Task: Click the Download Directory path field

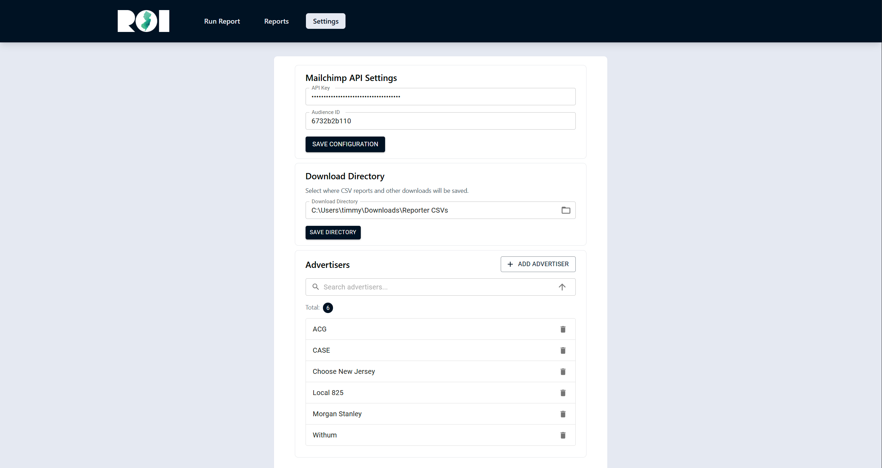Action: click(440, 210)
